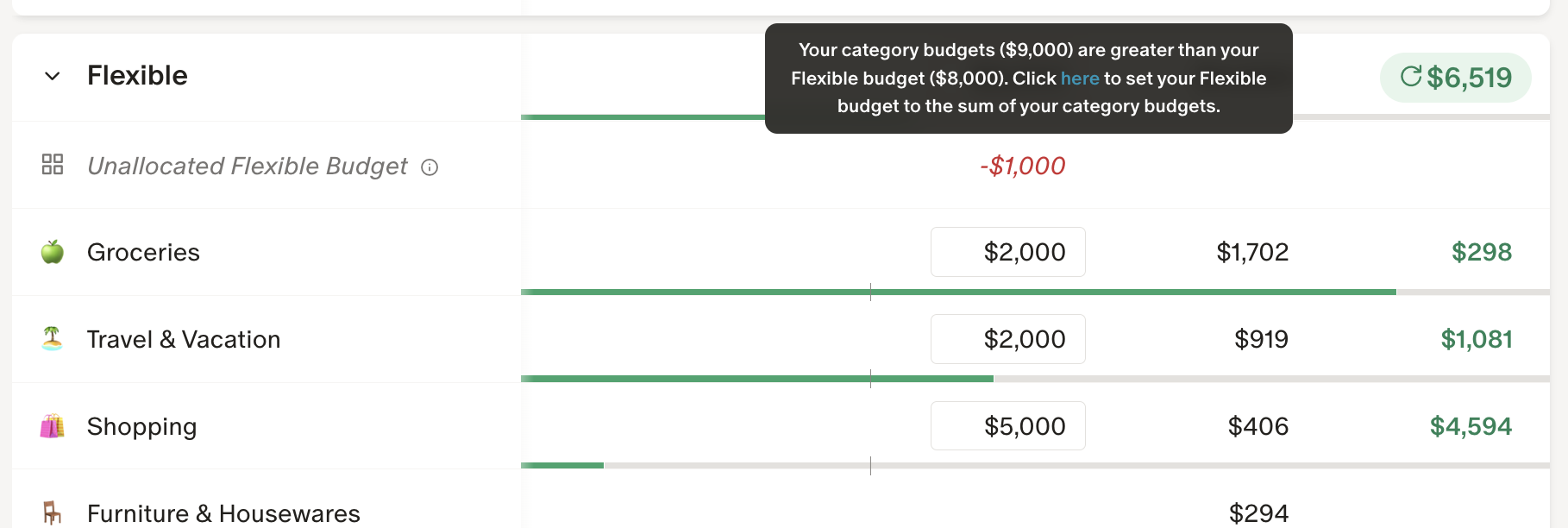Click the palm island Travel icon
1568x528 pixels.
pos(53,339)
